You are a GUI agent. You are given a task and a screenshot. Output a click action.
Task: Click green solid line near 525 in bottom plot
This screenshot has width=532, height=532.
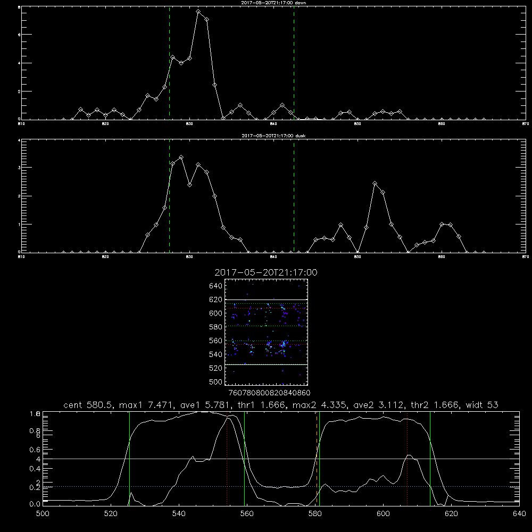coord(129,459)
